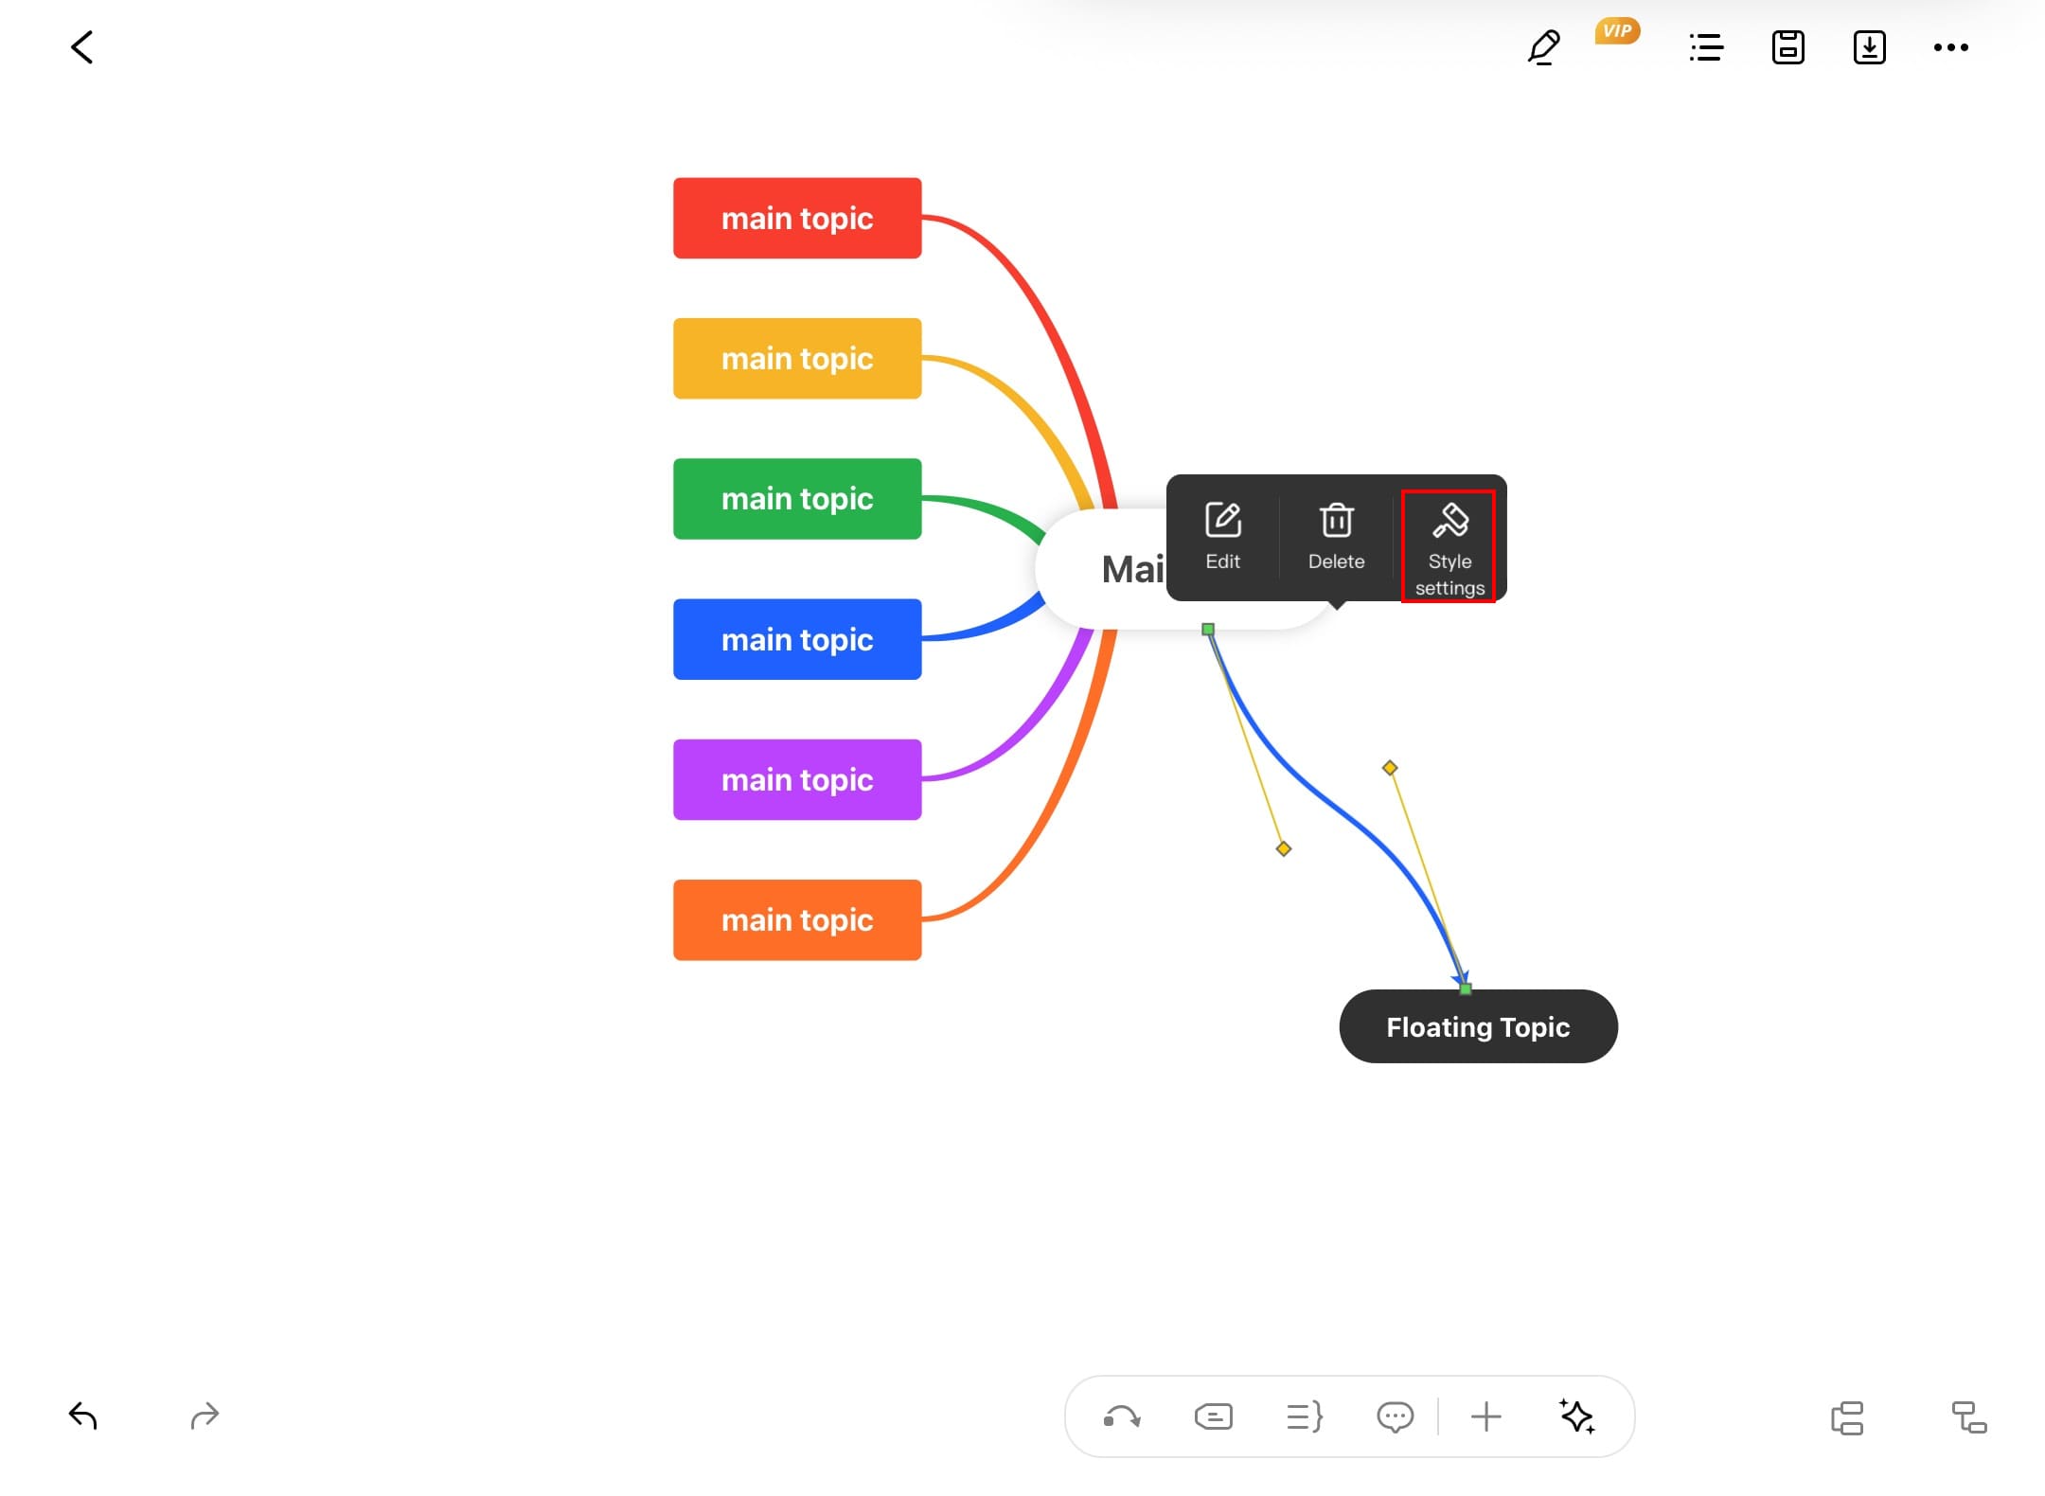The width and height of the screenshot is (2045, 1496).
Task: Select the Floating Topic node
Action: (x=1478, y=1026)
